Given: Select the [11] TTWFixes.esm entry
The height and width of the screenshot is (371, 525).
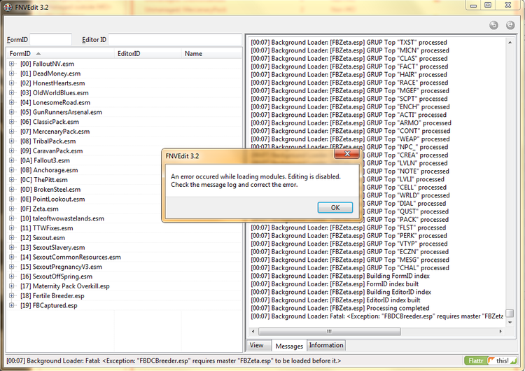Looking at the screenshot, I should pos(46,228).
